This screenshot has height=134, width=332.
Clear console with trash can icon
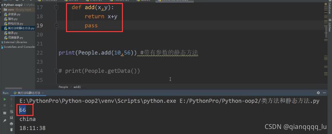(11, 130)
